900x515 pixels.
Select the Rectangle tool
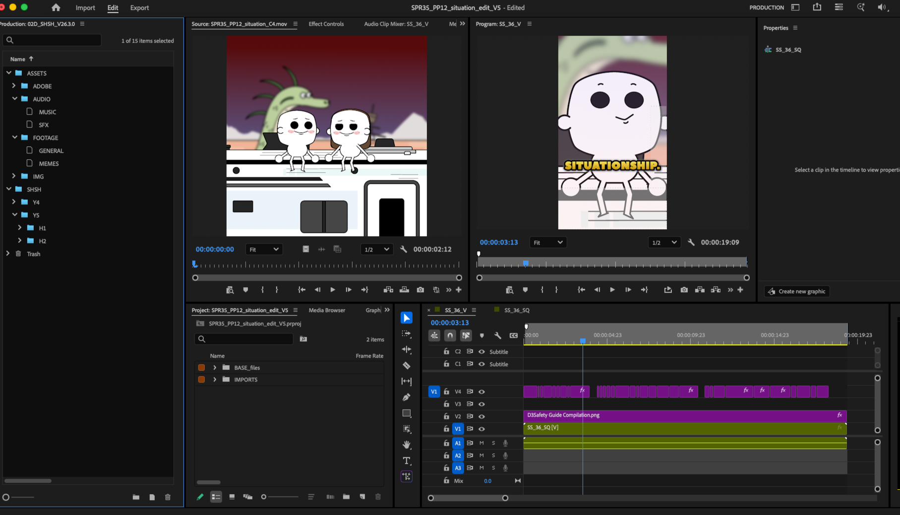click(407, 413)
